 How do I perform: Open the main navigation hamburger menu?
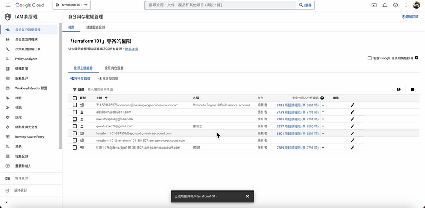[8, 5]
